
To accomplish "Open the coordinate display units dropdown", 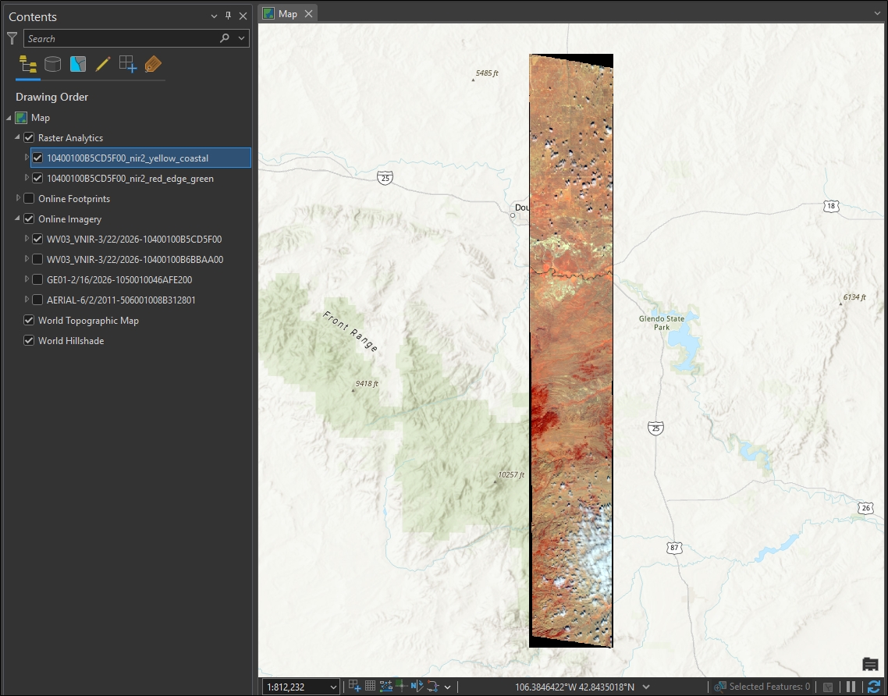I will [646, 687].
